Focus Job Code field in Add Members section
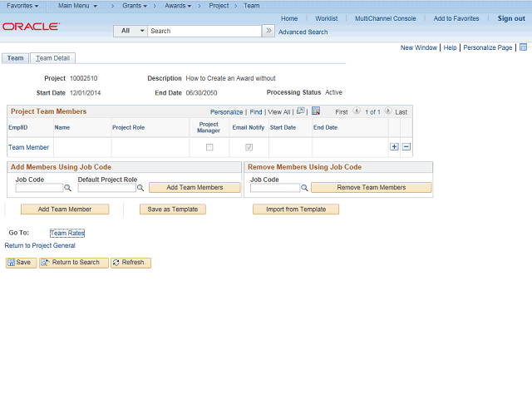Image resolution: width=532 pixels, height=399 pixels. [39, 188]
